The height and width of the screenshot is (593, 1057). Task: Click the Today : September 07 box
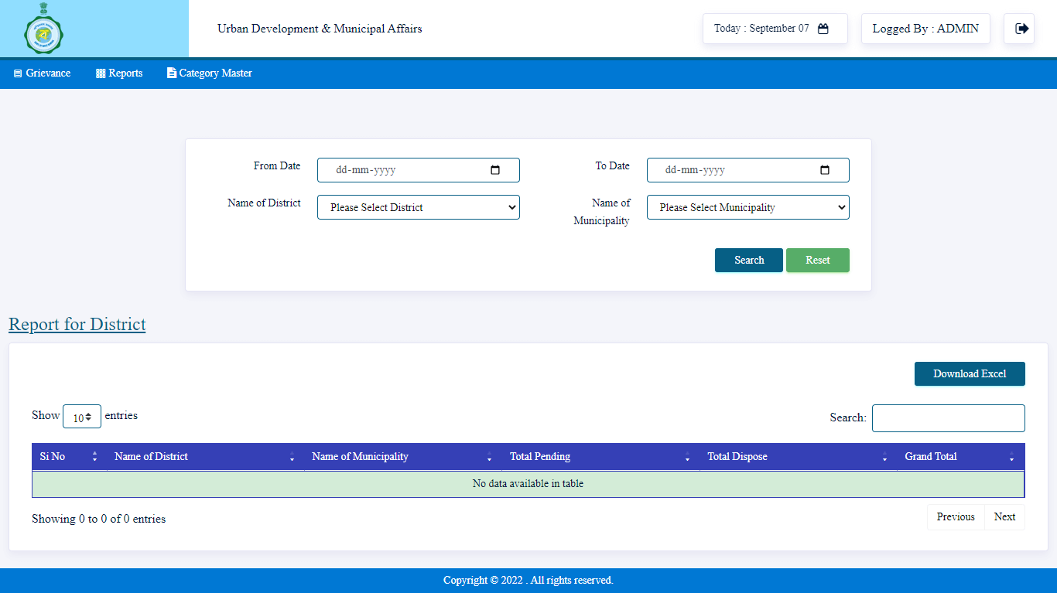(775, 29)
